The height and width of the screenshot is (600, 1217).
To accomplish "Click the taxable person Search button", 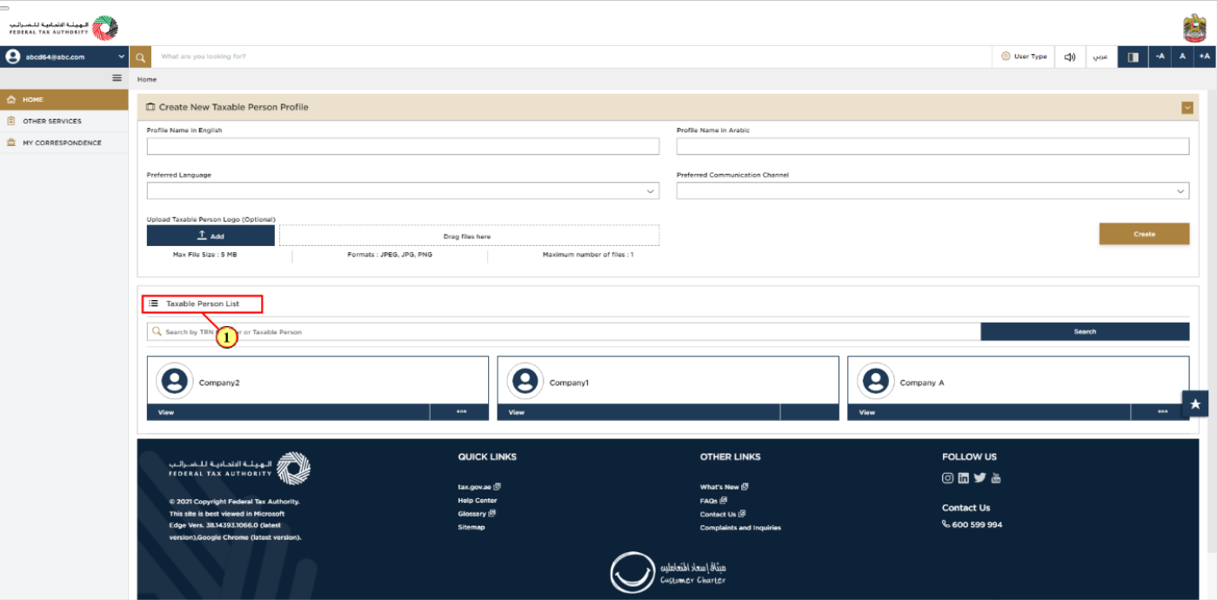I will (x=1085, y=331).
